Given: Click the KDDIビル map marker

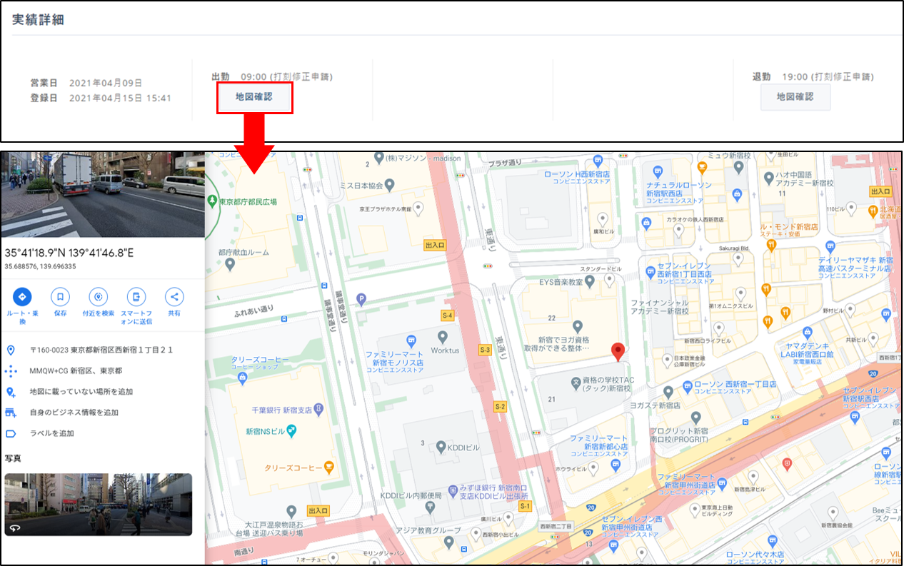Looking at the screenshot, I should (x=441, y=447).
